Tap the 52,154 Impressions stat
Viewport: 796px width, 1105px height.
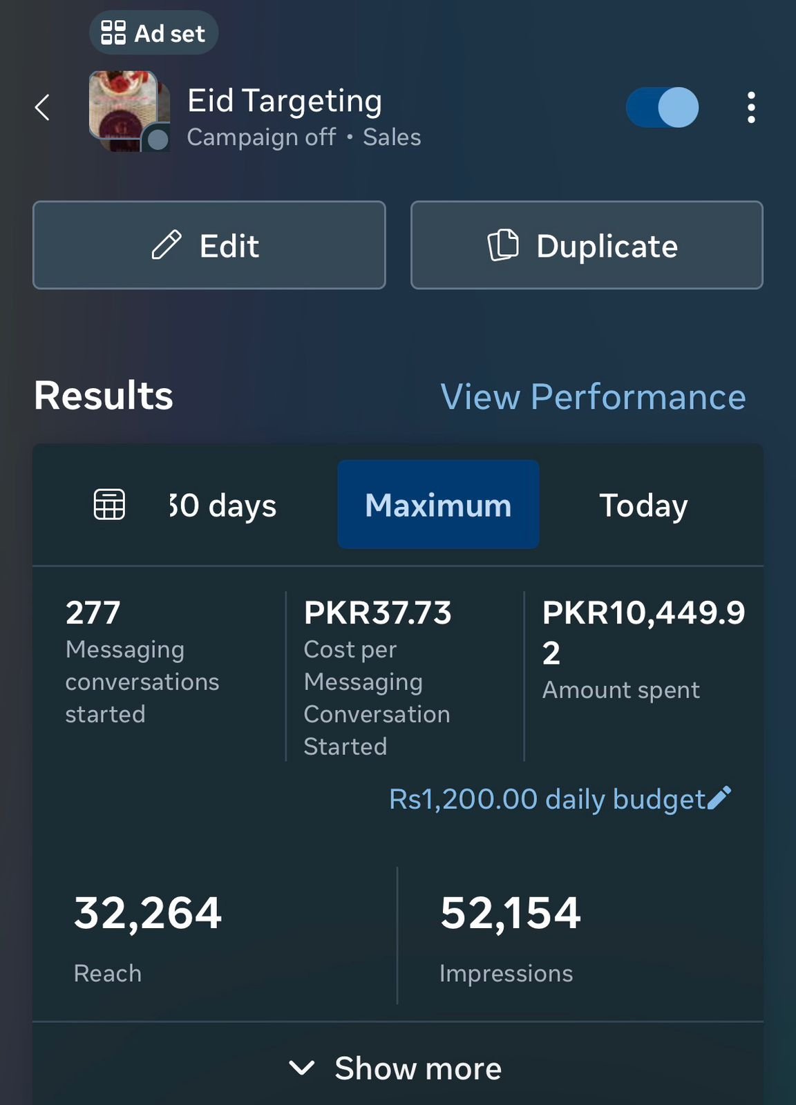point(510,936)
